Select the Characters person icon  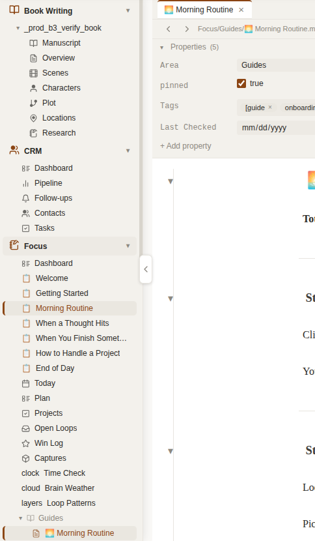[33, 88]
